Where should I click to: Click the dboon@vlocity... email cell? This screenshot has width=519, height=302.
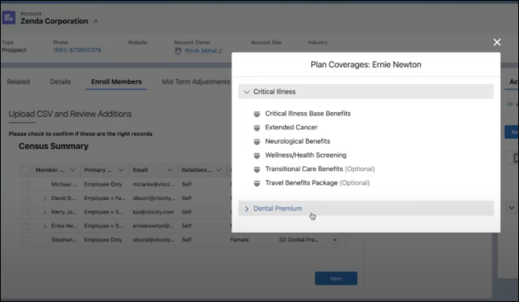[153, 198]
